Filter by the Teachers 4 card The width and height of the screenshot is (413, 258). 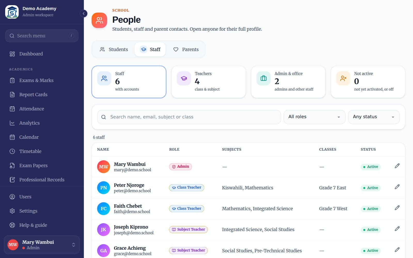click(x=209, y=82)
